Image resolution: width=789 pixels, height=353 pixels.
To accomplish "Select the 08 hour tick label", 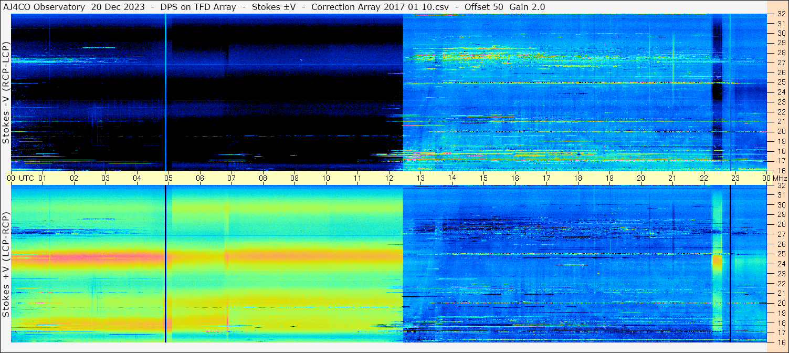I will 263,178.
